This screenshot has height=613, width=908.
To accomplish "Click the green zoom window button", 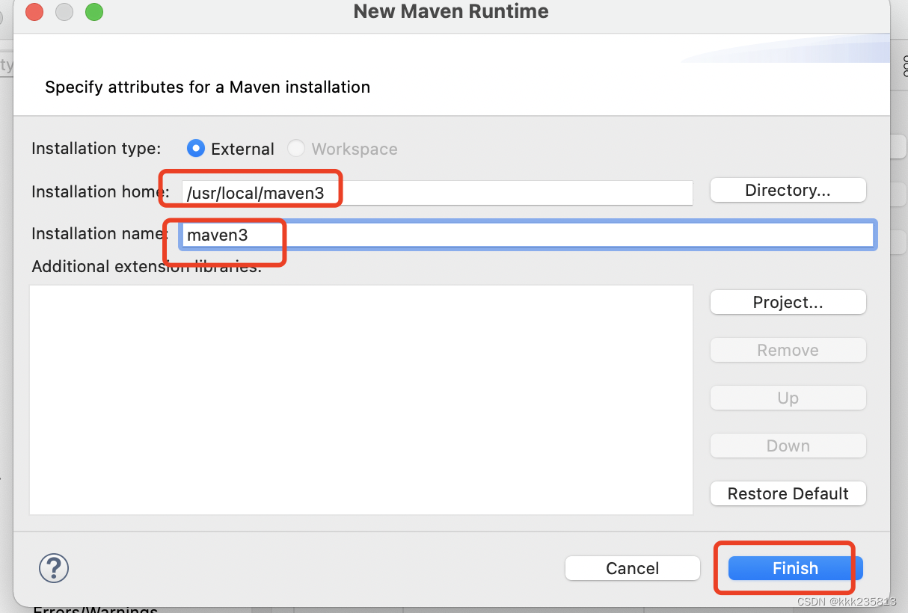I will click(x=93, y=12).
